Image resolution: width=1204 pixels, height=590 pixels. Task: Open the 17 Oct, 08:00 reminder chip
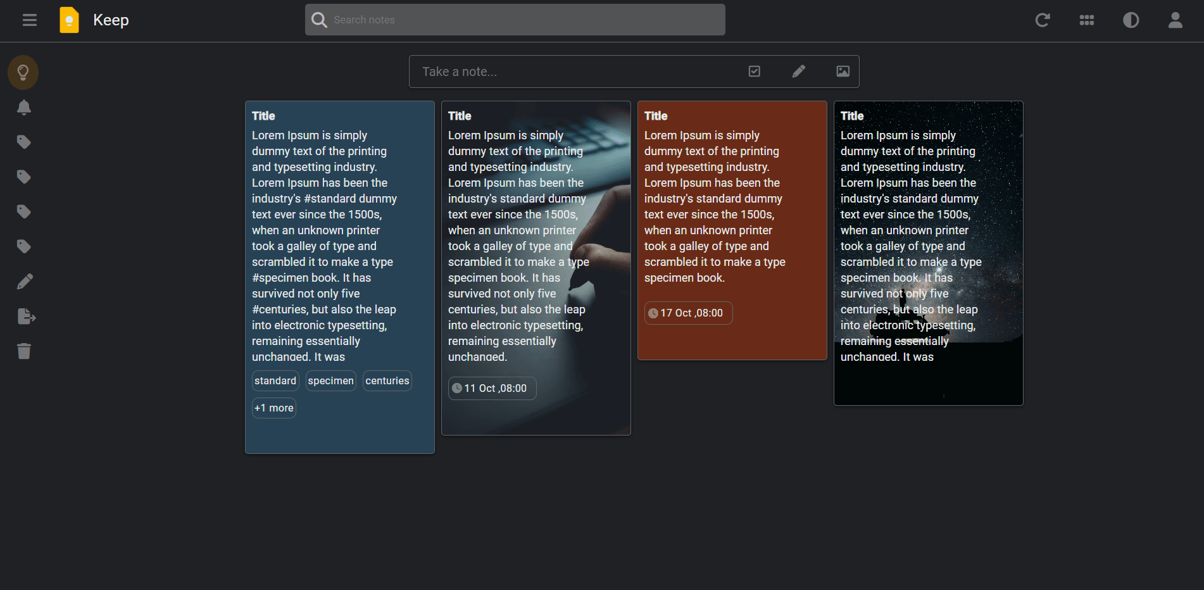click(689, 313)
